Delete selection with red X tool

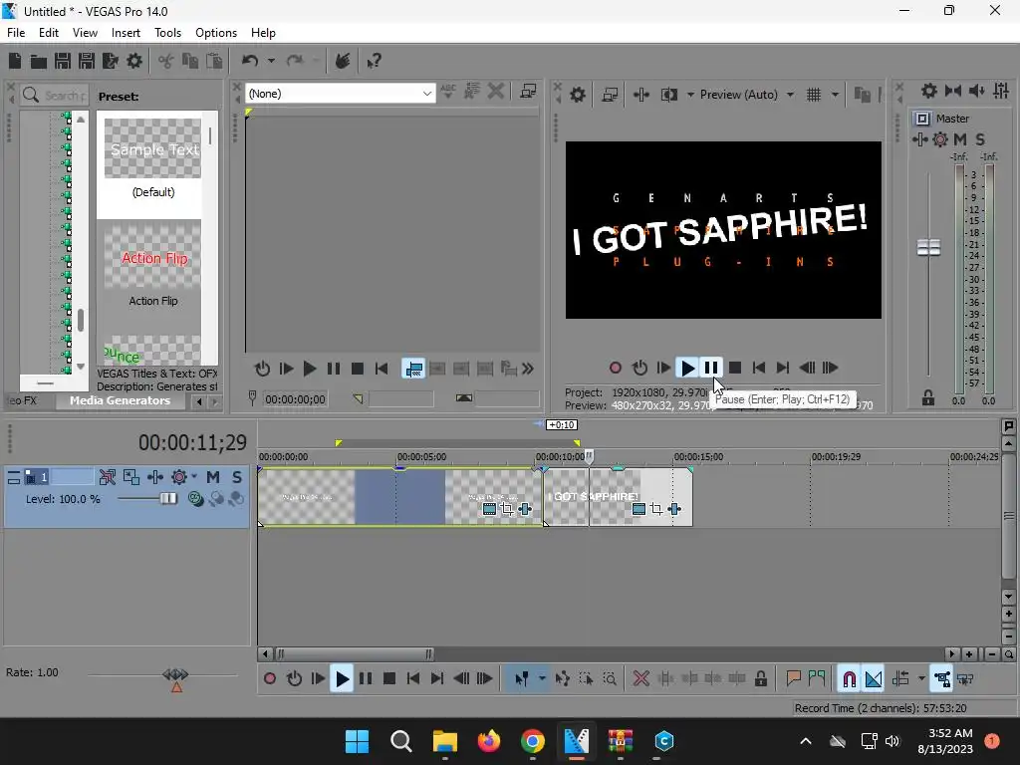point(640,679)
